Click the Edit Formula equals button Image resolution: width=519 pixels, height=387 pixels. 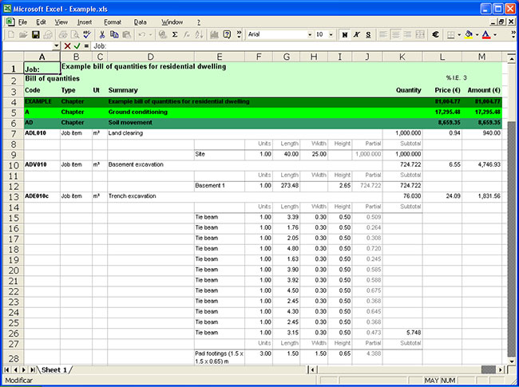pos(86,46)
